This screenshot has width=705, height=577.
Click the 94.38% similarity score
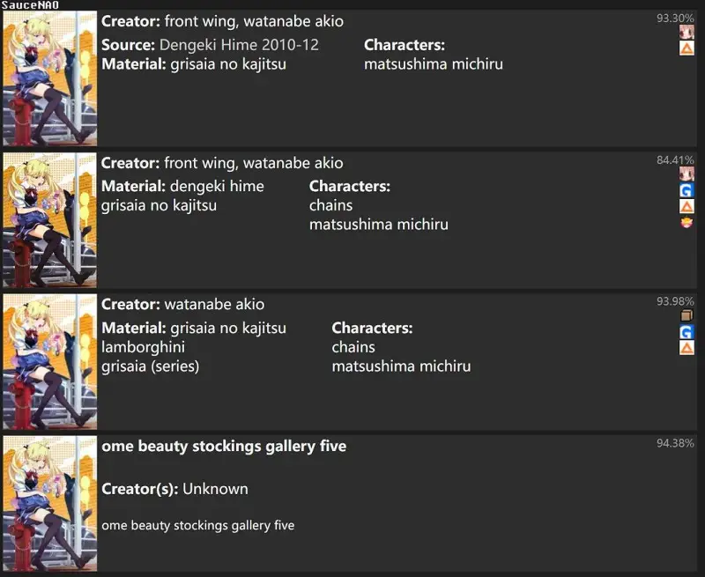coord(675,443)
